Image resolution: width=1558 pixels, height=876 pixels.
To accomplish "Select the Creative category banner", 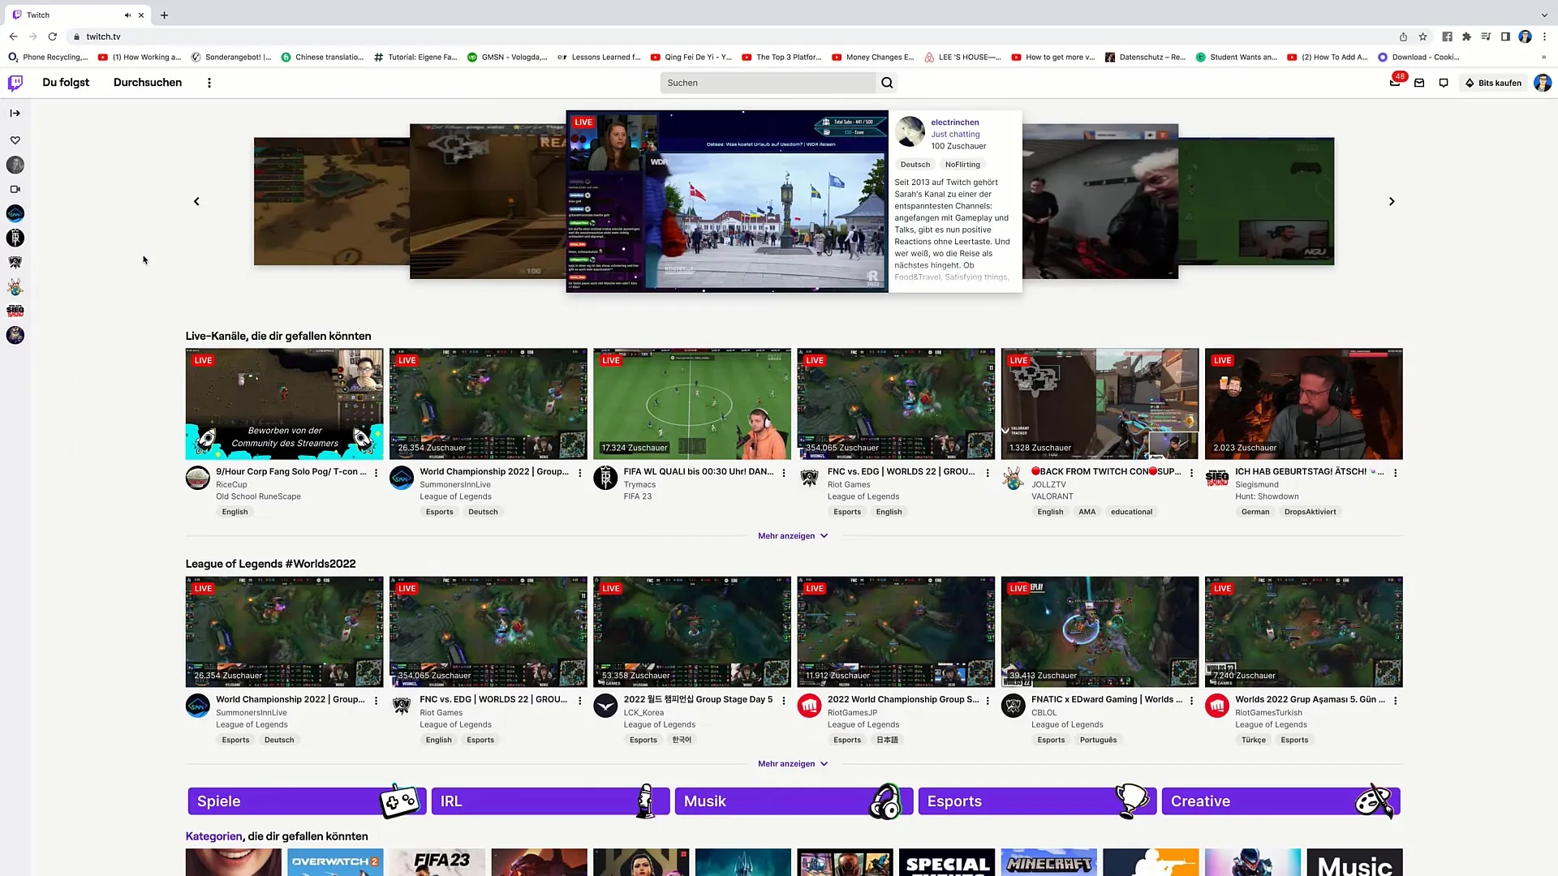I will click(x=1280, y=801).
